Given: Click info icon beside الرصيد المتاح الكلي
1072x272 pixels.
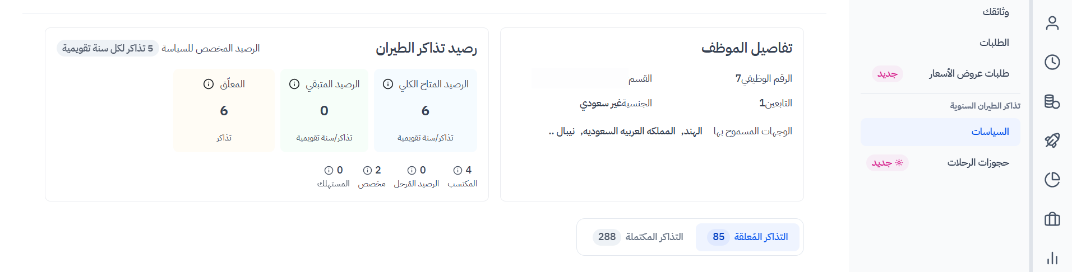Looking at the screenshot, I should (387, 84).
